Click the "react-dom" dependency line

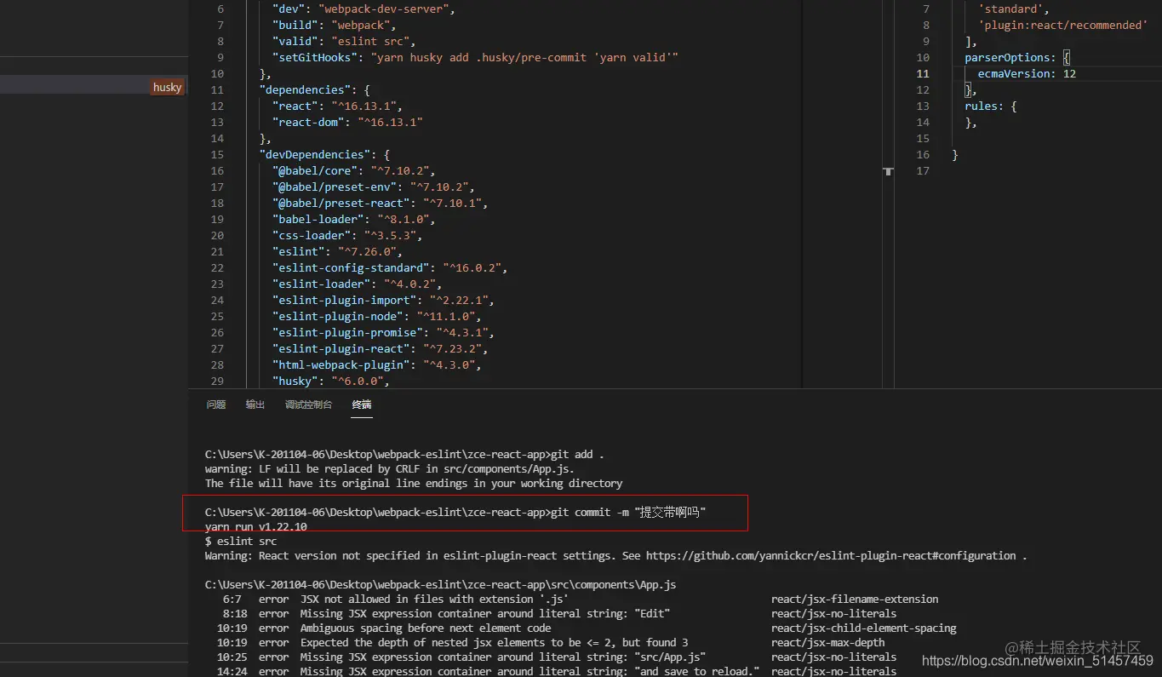pos(347,123)
